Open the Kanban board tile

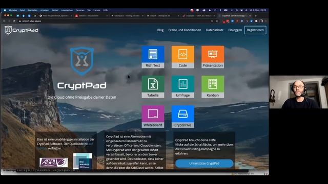[213, 87]
